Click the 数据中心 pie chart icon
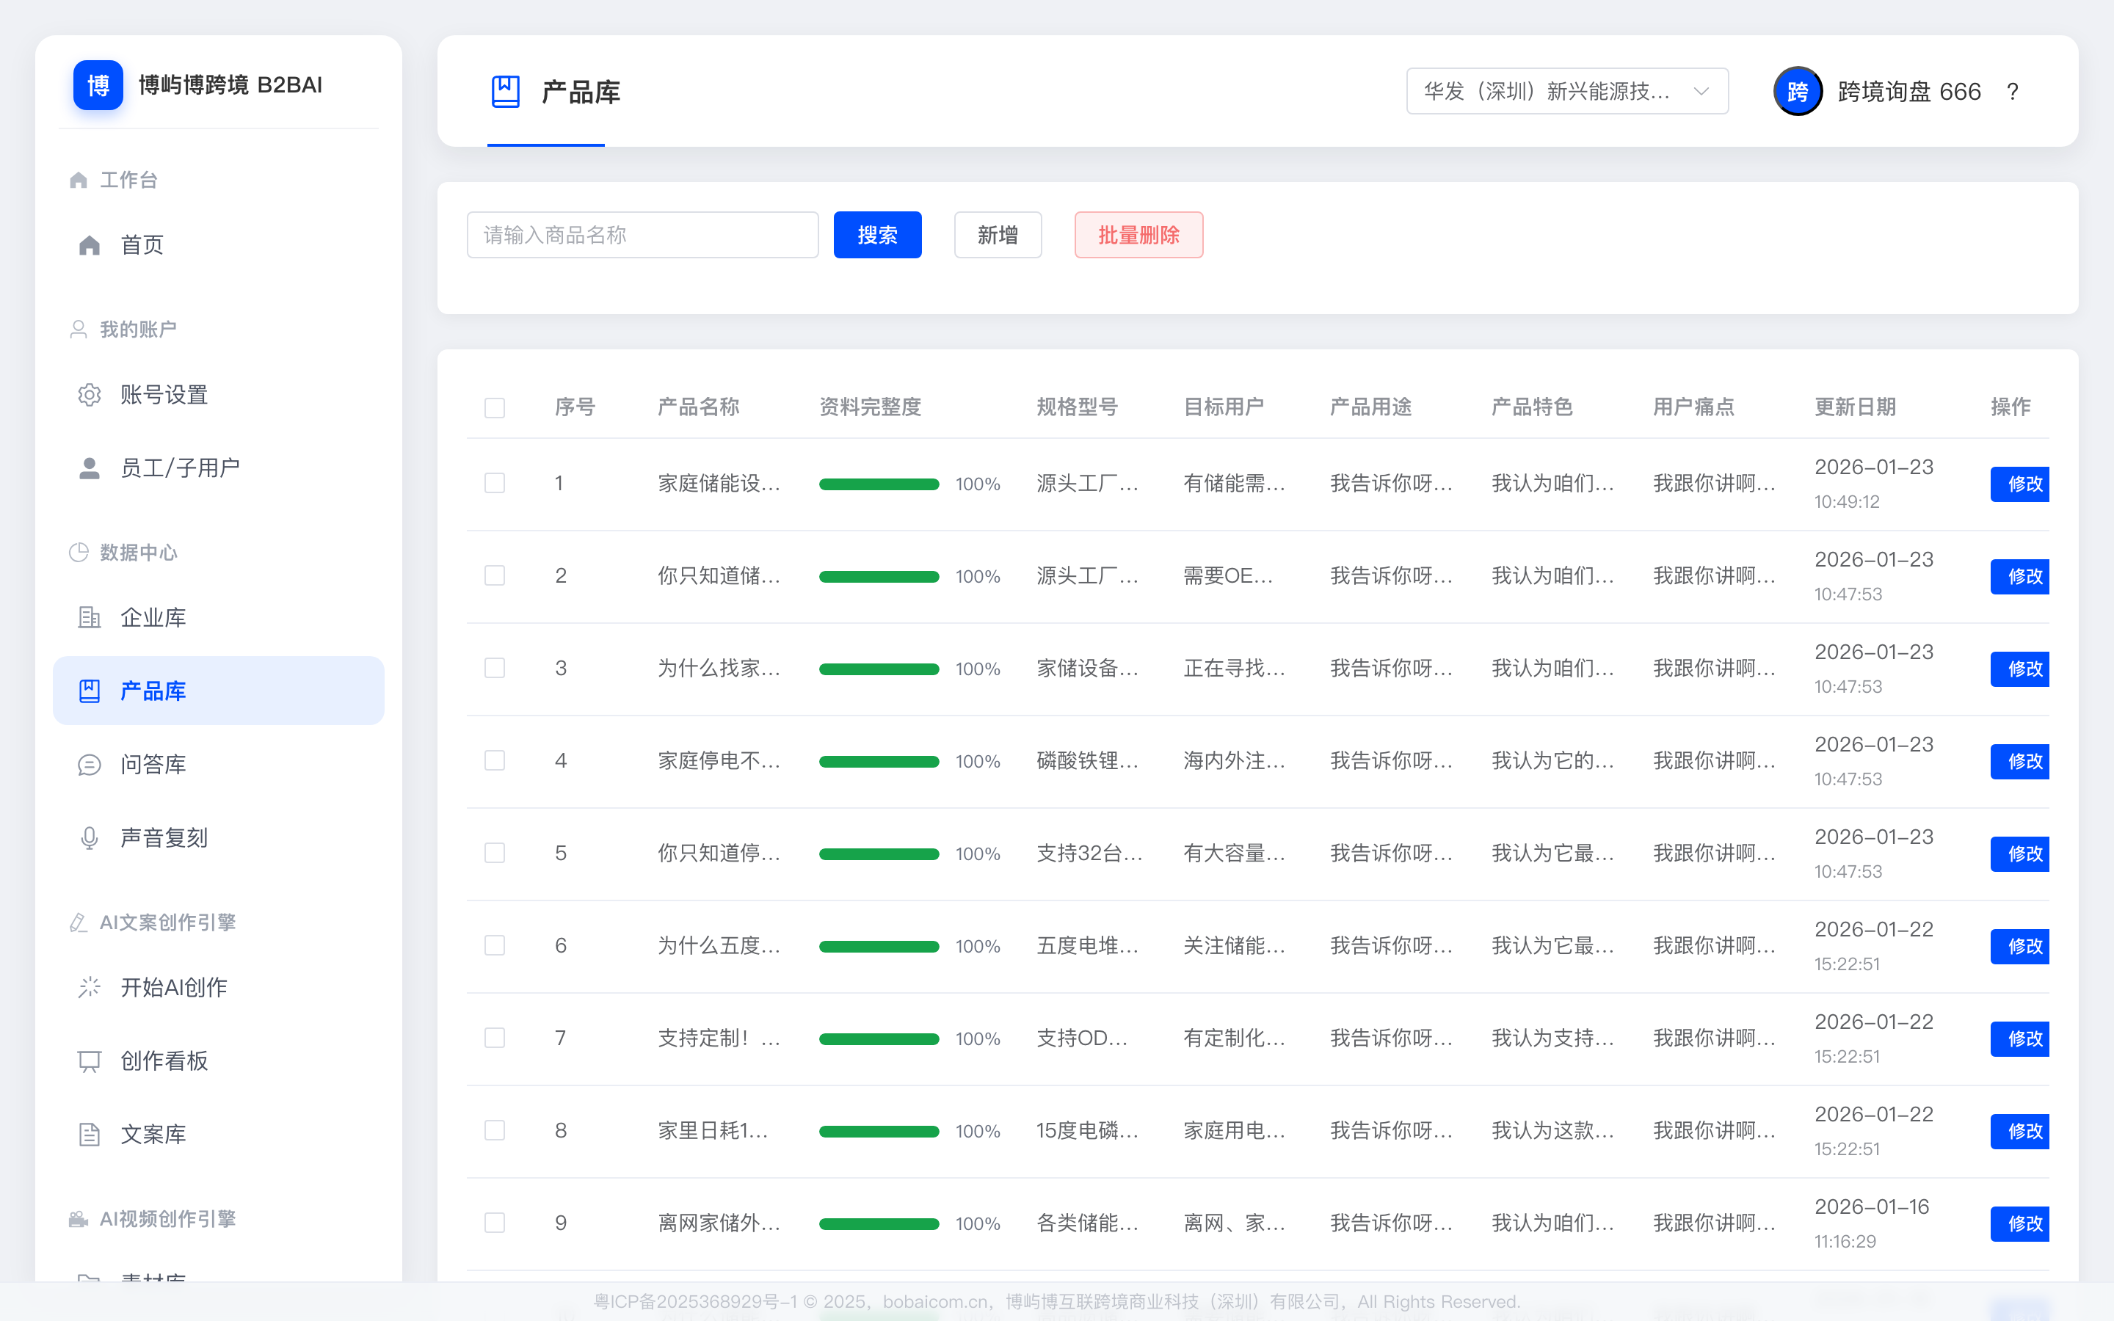 pos(79,552)
